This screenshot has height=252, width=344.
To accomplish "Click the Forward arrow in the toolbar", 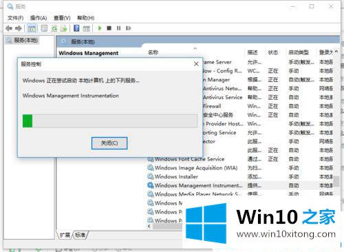I will pyautogui.click(x=19, y=28).
